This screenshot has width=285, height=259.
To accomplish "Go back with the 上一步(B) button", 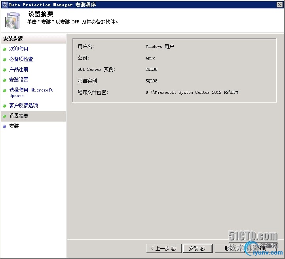I will [x=163, y=248].
